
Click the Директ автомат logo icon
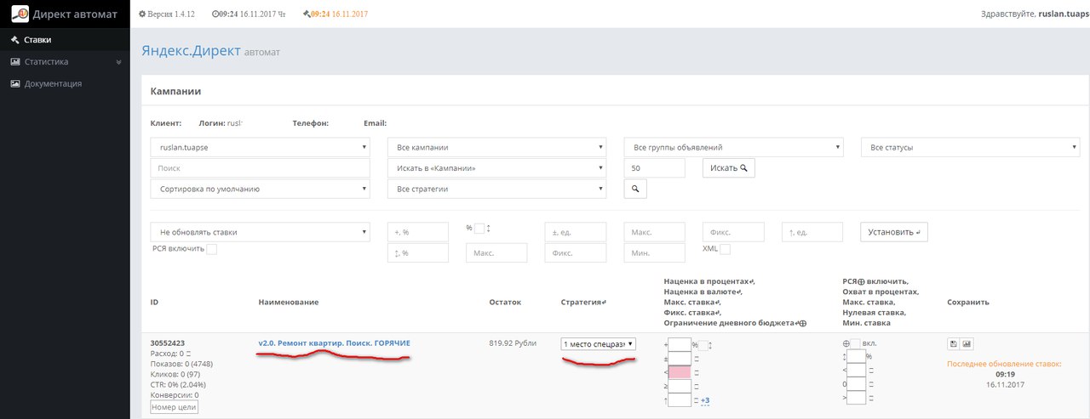[19, 14]
